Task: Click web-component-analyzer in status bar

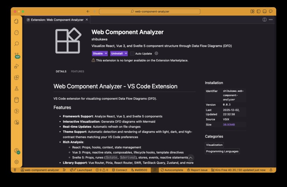Action: (x=40, y=170)
